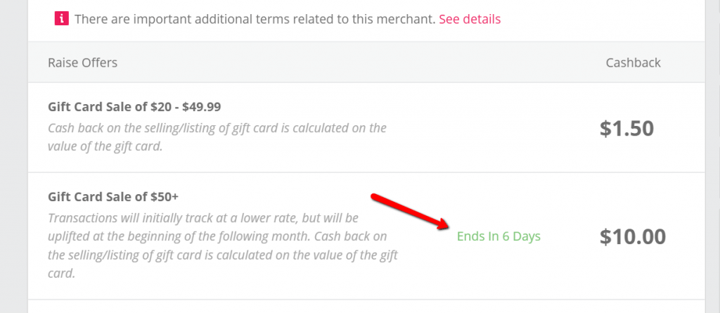Open the "See details" link
720x313 pixels.
pyautogui.click(x=470, y=20)
